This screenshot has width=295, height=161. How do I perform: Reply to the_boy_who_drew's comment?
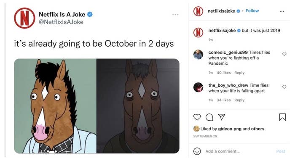pyautogui.click(x=239, y=100)
